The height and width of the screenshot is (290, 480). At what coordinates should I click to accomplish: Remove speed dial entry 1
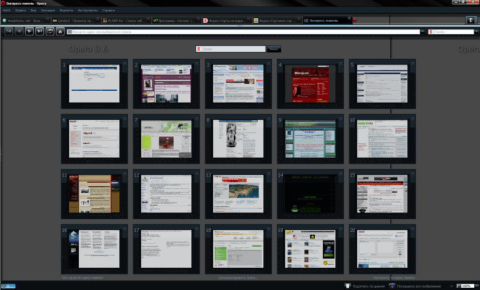point(125,63)
